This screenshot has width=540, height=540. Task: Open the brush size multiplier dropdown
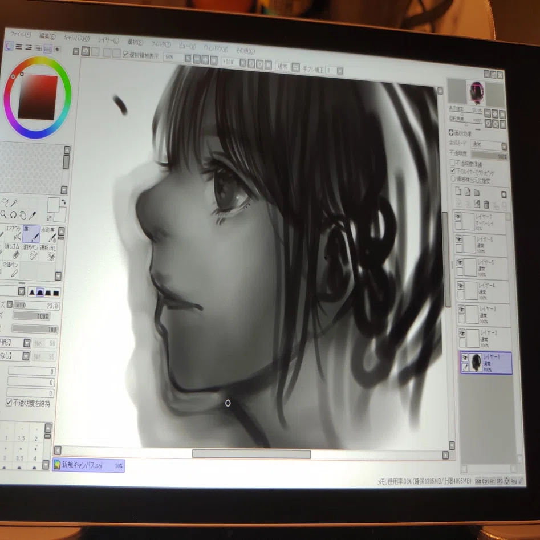tap(10, 304)
